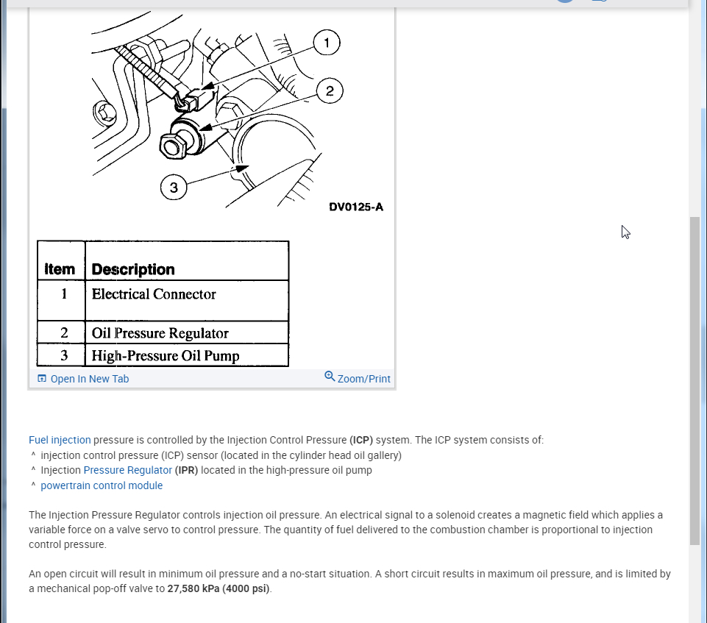Click Zoom/Print link under diagram

point(364,379)
